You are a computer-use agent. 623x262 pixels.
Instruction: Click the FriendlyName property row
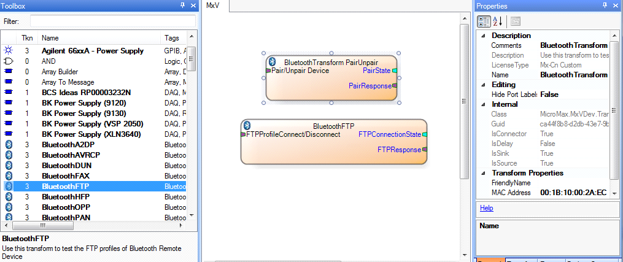pos(543,183)
